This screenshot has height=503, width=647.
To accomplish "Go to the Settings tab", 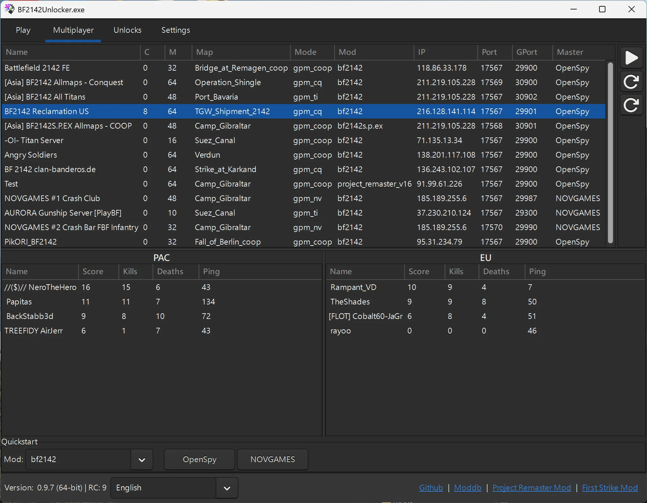I will [x=176, y=30].
